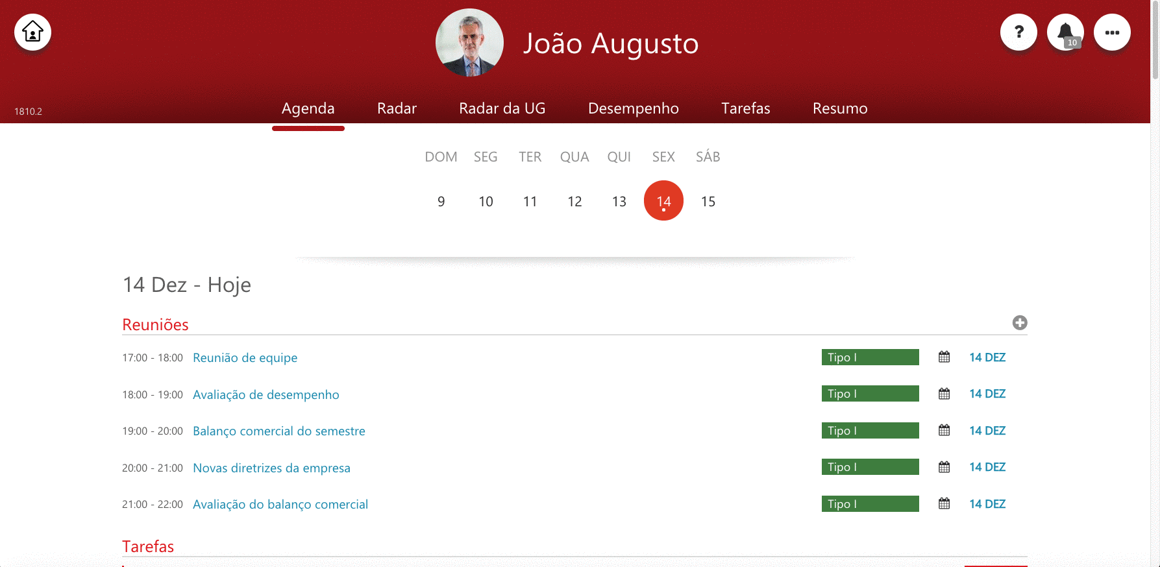Open João Augusto's profile photo
The height and width of the screenshot is (567, 1160).
(x=469, y=42)
